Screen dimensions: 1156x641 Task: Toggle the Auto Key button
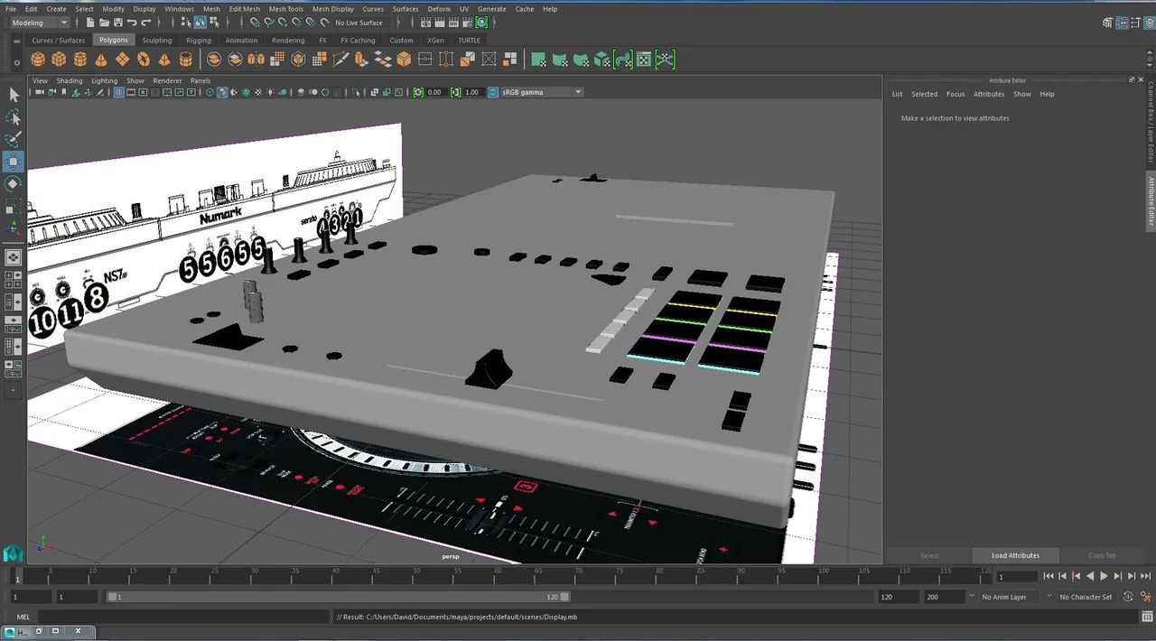click(1128, 597)
